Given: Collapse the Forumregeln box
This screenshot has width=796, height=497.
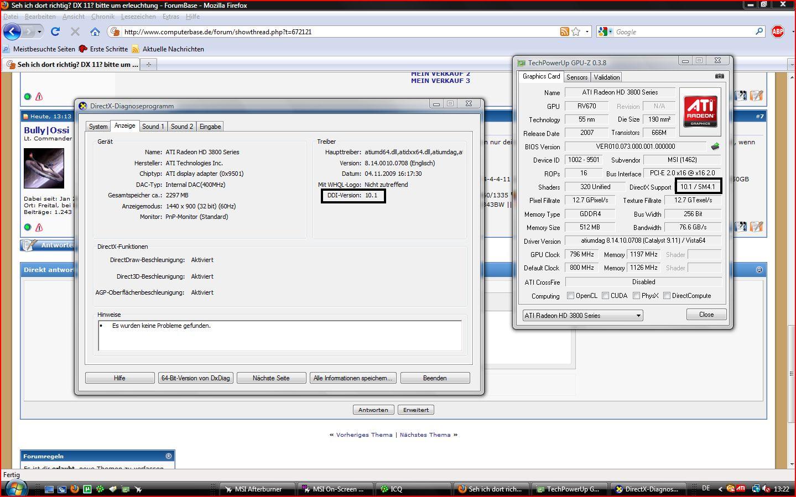Looking at the screenshot, I should tap(169, 456).
